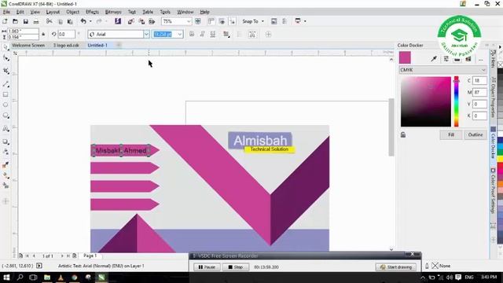Expand the font size dropdown arrow

click(180, 35)
